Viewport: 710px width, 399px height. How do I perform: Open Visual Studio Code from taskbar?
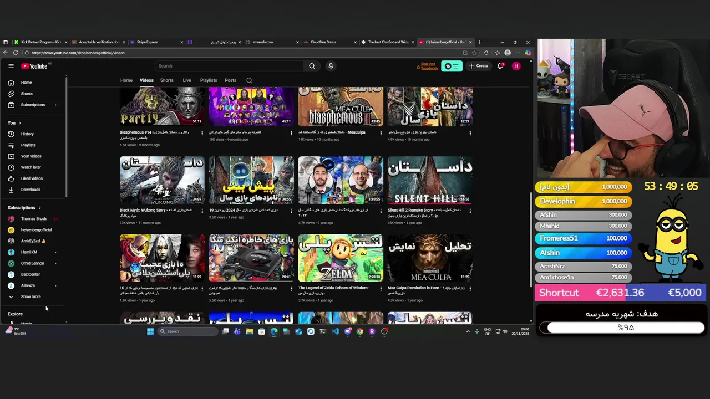pos(335,331)
